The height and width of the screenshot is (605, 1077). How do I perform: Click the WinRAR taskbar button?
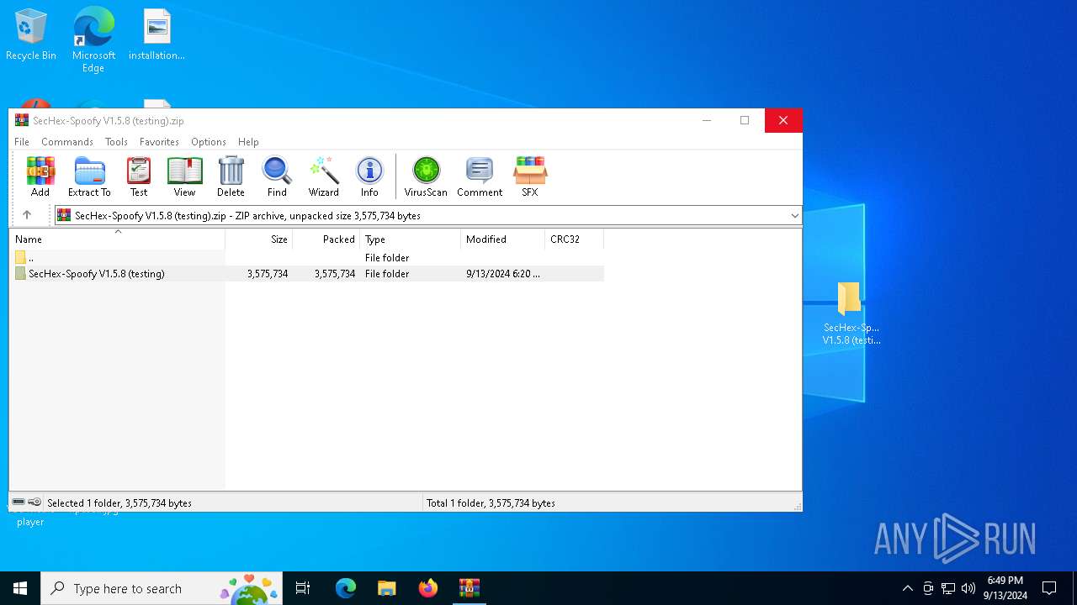click(470, 588)
